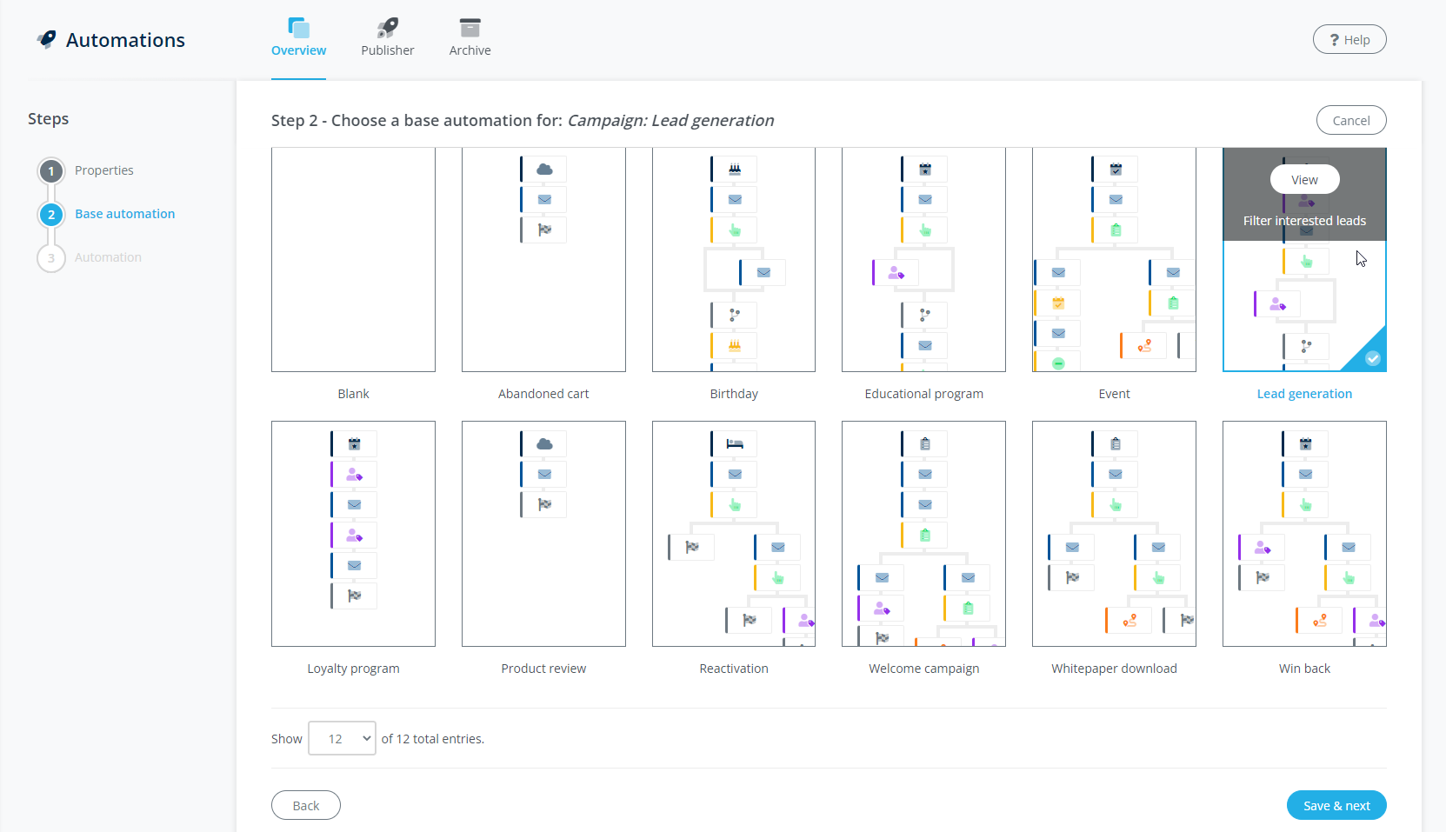Select the Birthday template thumbnail

[734, 260]
